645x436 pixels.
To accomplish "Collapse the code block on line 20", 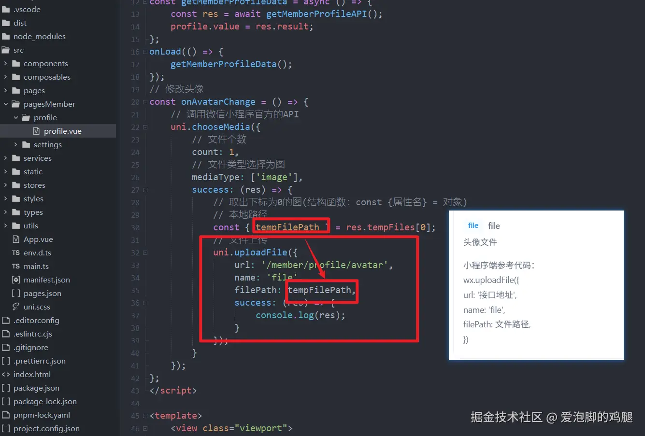I will pos(145,102).
